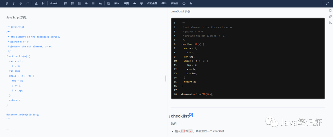Click "while (--n >= 0) {" in the editor
333x137 pixels.
tap(22, 76)
